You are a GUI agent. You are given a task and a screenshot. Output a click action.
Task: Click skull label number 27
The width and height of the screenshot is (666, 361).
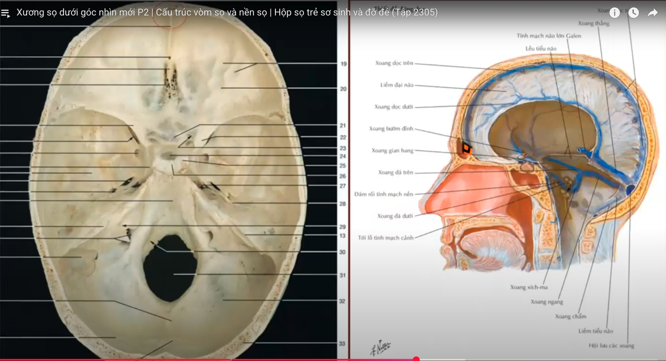[x=343, y=186]
